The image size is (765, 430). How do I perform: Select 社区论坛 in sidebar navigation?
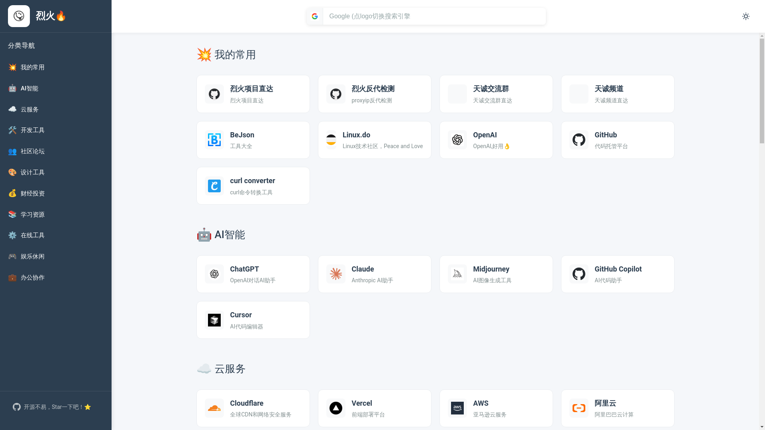tap(56, 151)
